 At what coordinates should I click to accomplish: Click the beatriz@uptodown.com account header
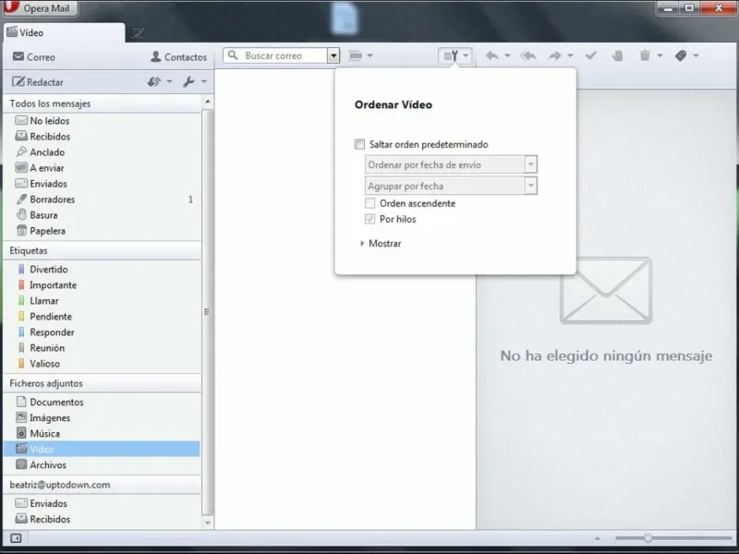point(102,485)
